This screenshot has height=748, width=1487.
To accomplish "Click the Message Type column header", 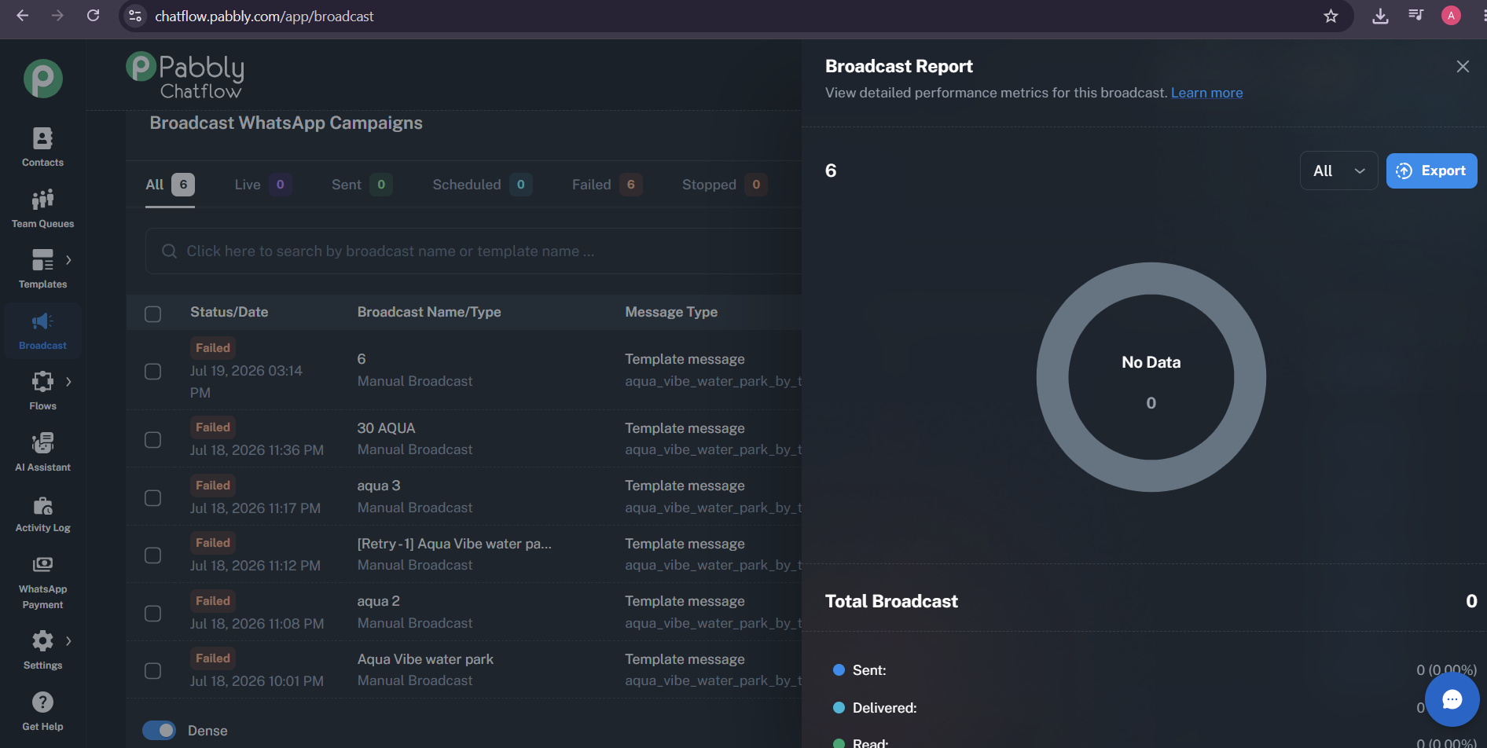I will [671, 312].
